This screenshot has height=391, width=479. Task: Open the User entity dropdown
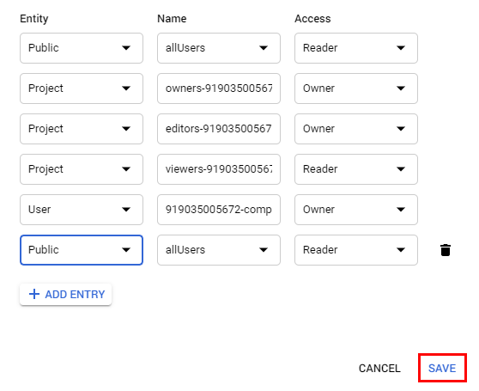tap(82, 210)
